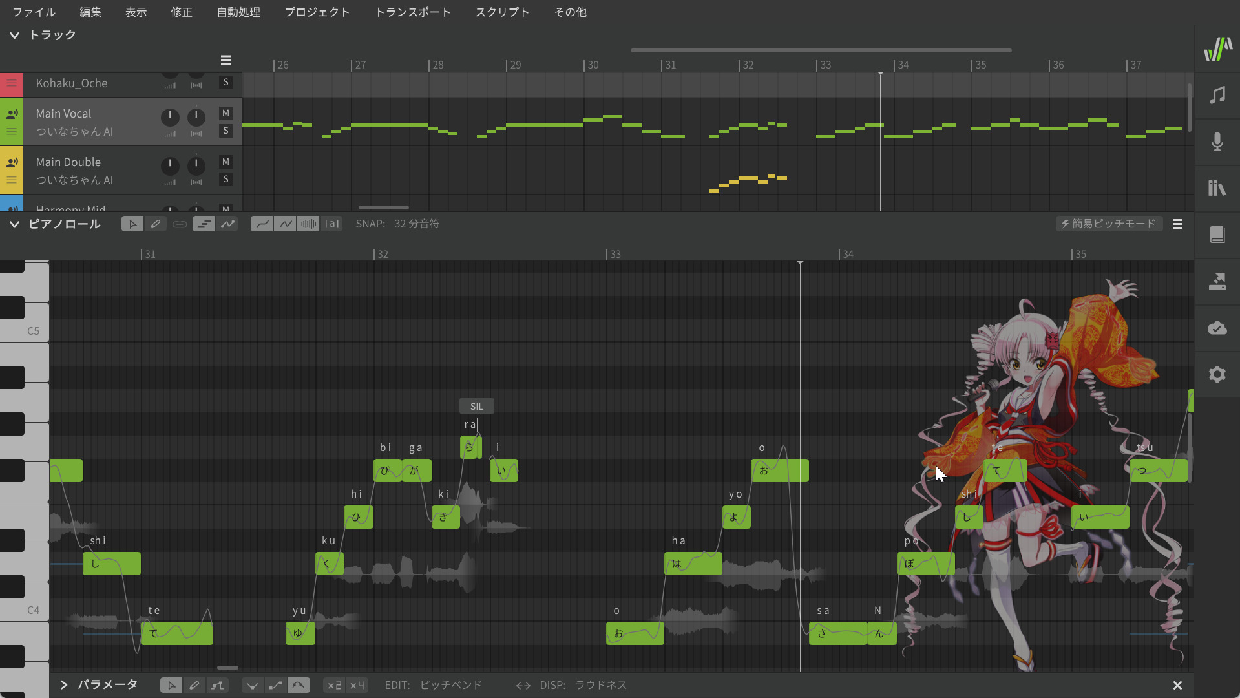The image size is (1240, 698).
Task: Open the library panel icon
Action: (x=1217, y=188)
